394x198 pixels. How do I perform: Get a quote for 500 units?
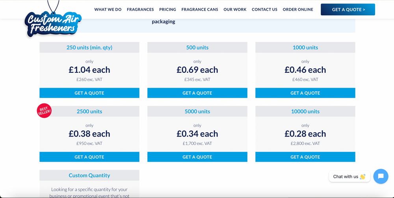[197, 93]
